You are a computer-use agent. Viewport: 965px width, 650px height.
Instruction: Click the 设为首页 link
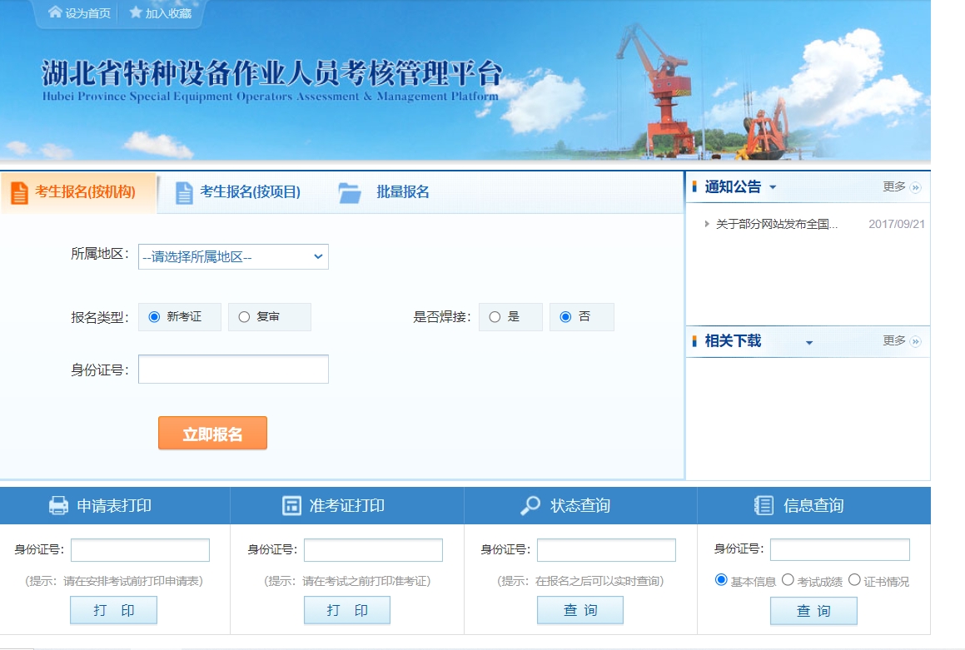87,13
